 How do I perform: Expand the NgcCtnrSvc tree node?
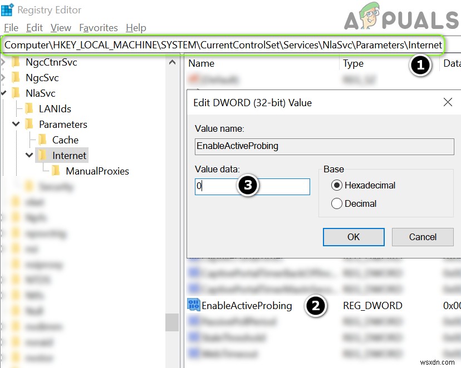(3, 62)
